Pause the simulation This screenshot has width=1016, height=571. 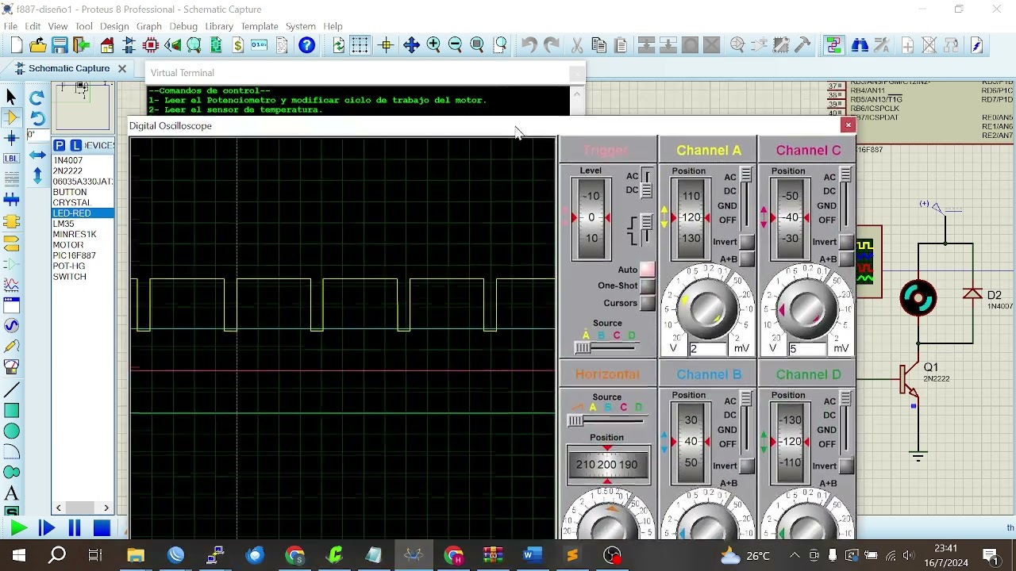point(75,528)
